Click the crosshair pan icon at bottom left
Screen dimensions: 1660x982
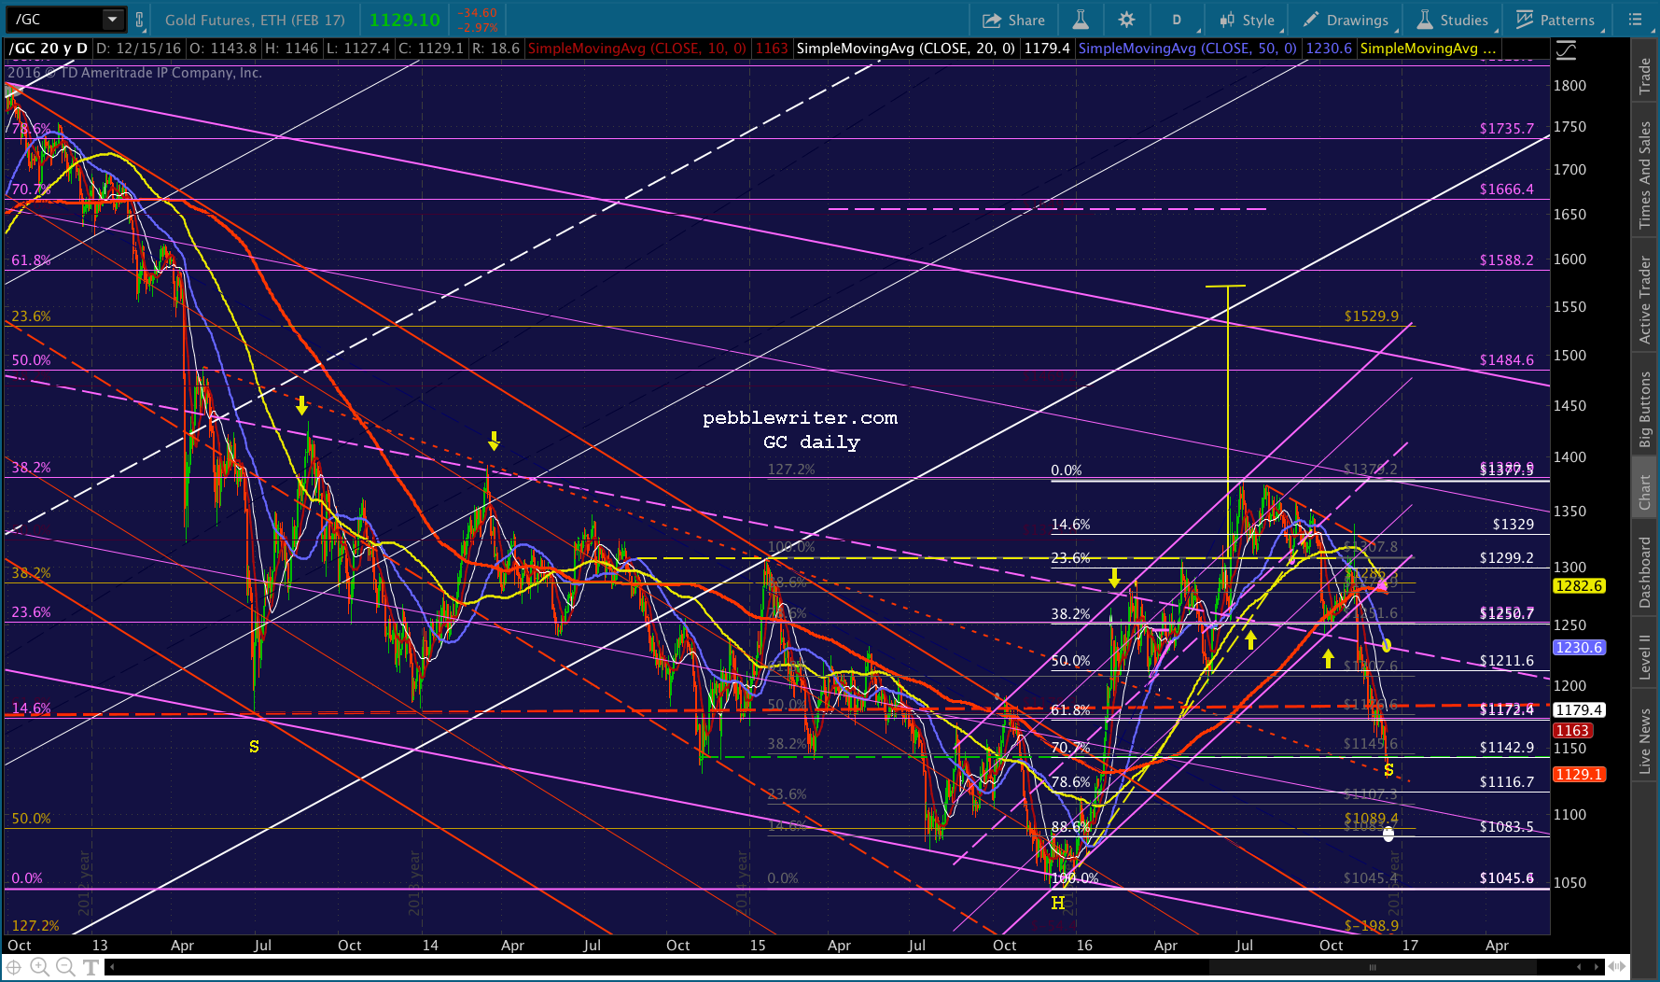pos(14,967)
